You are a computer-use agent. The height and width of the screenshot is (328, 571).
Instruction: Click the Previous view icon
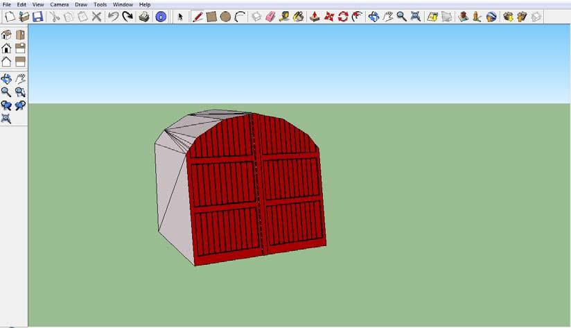point(6,105)
